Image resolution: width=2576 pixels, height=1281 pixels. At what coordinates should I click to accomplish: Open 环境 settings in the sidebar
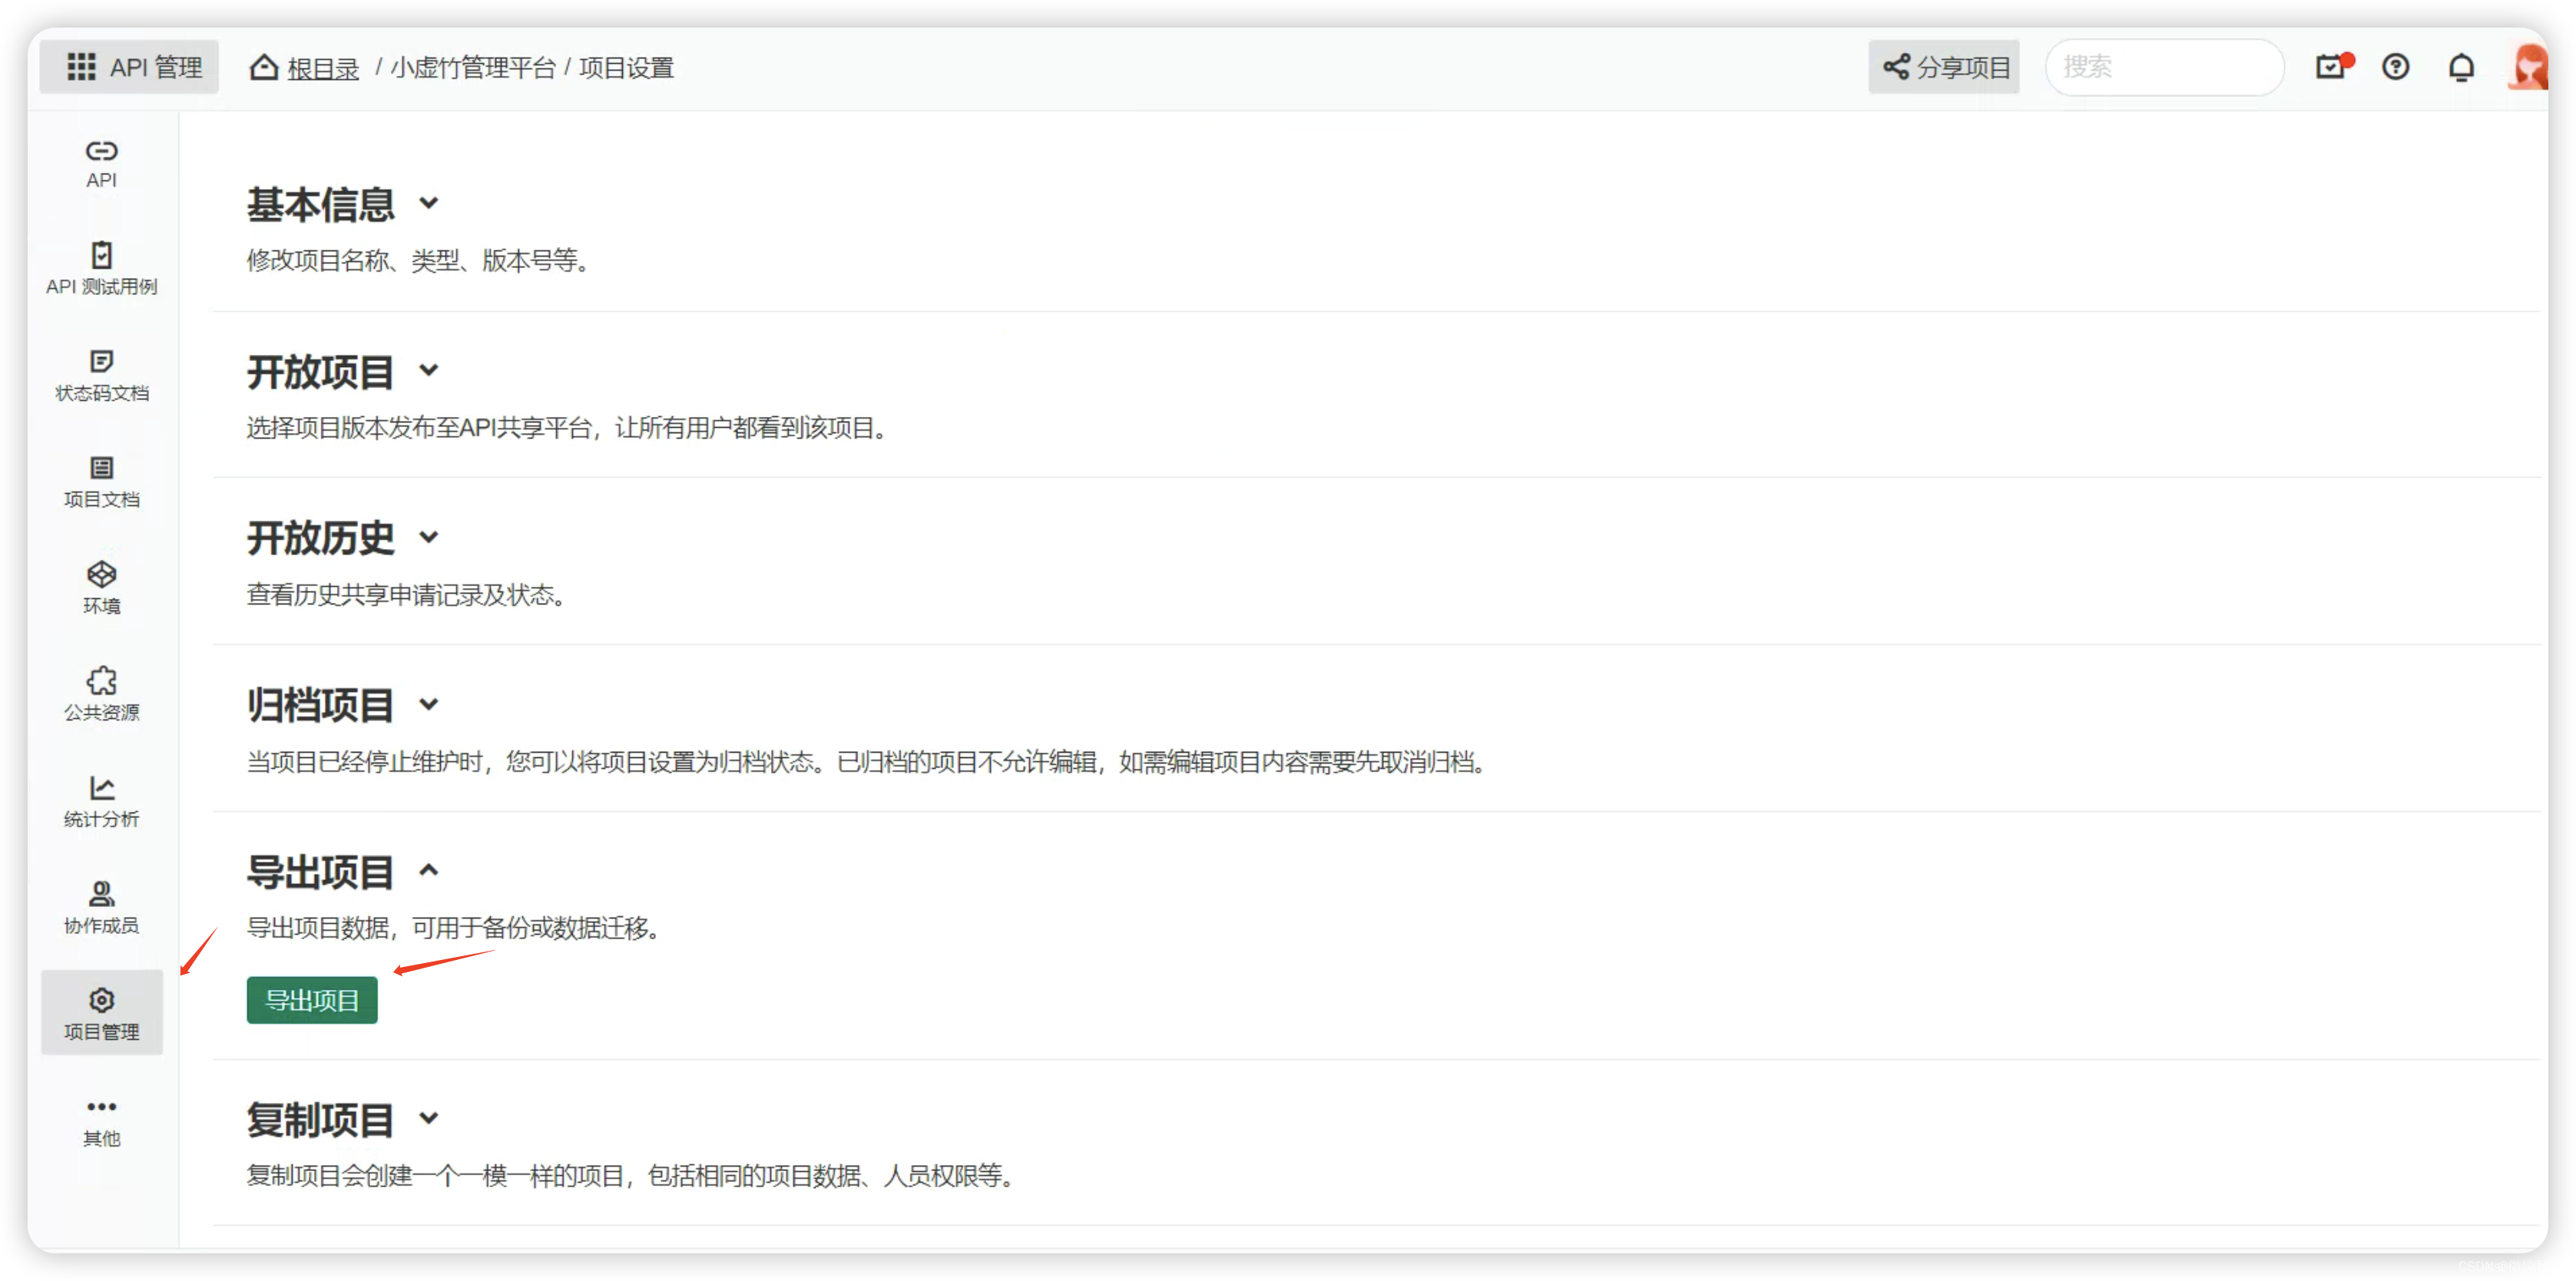101,589
